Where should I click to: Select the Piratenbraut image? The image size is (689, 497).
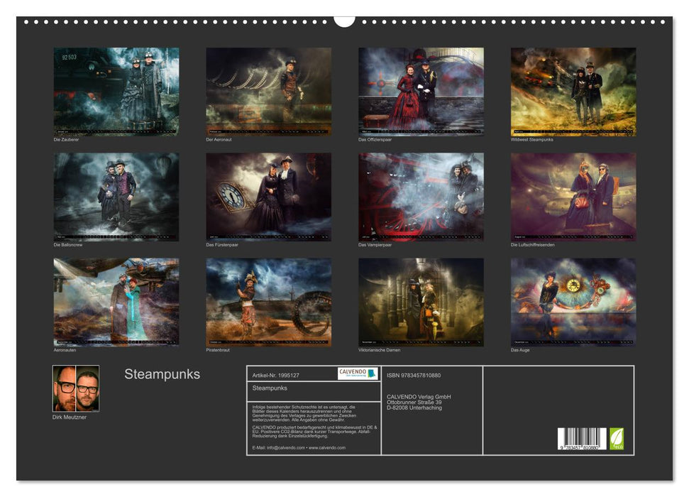pos(268,302)
